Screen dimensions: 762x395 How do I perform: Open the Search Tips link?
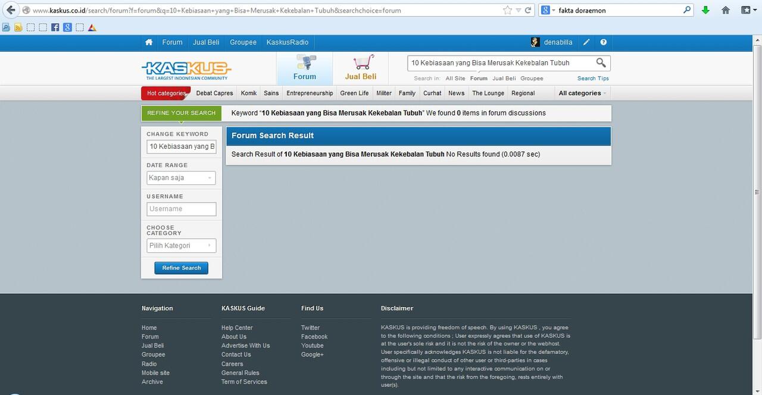(593, 79)
